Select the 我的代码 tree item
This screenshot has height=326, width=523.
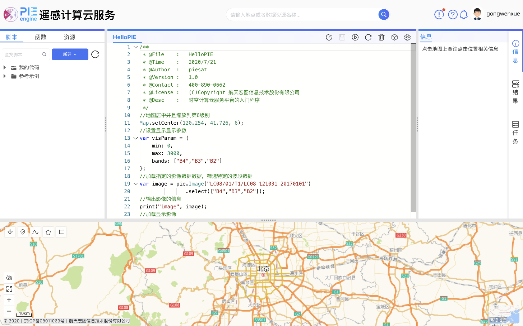[29, 67]
